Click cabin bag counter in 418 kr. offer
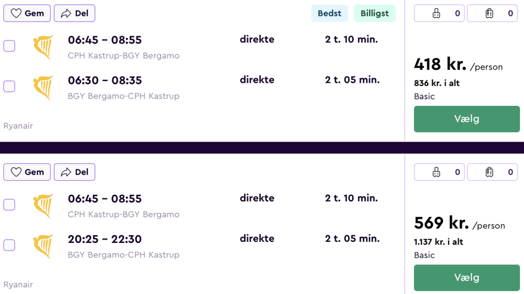This screenshot has height=294, width=524. (x=439, y=13)
